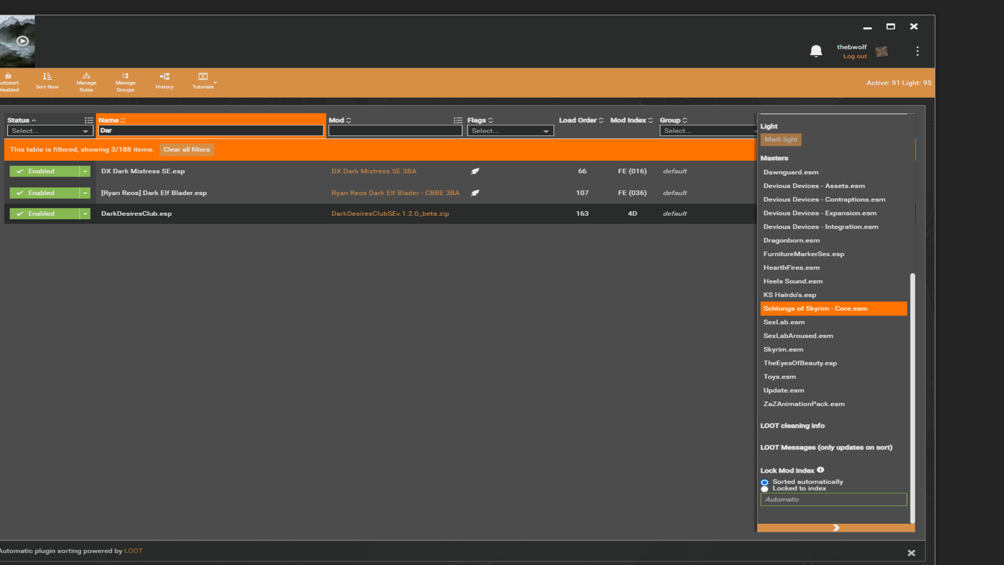
Task: Select the DarkDesiresClub.esp plugin name
Action: pos(136,213)
